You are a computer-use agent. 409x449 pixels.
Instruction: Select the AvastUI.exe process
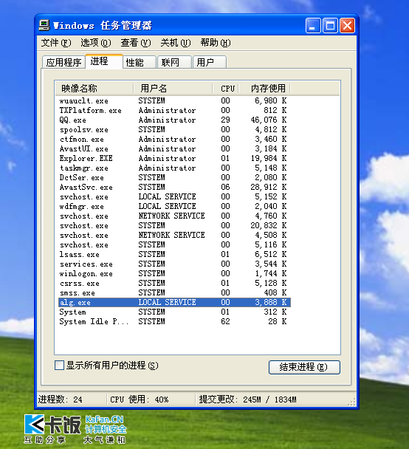point(174,148)
